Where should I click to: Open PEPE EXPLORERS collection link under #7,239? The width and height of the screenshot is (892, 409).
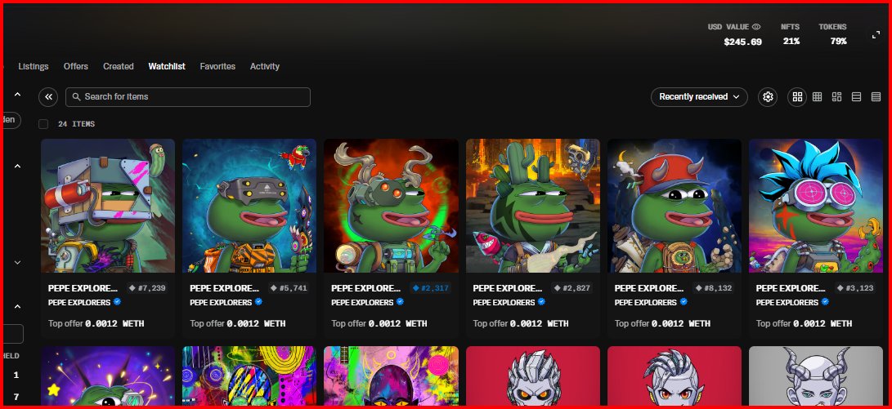click(79, 302)
